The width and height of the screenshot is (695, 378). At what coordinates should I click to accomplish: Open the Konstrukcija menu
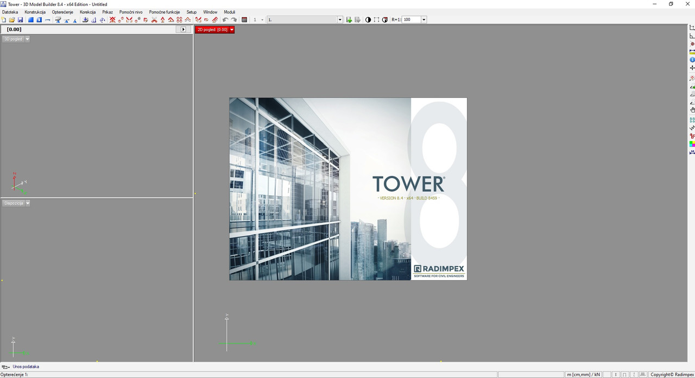coord(35,12)
